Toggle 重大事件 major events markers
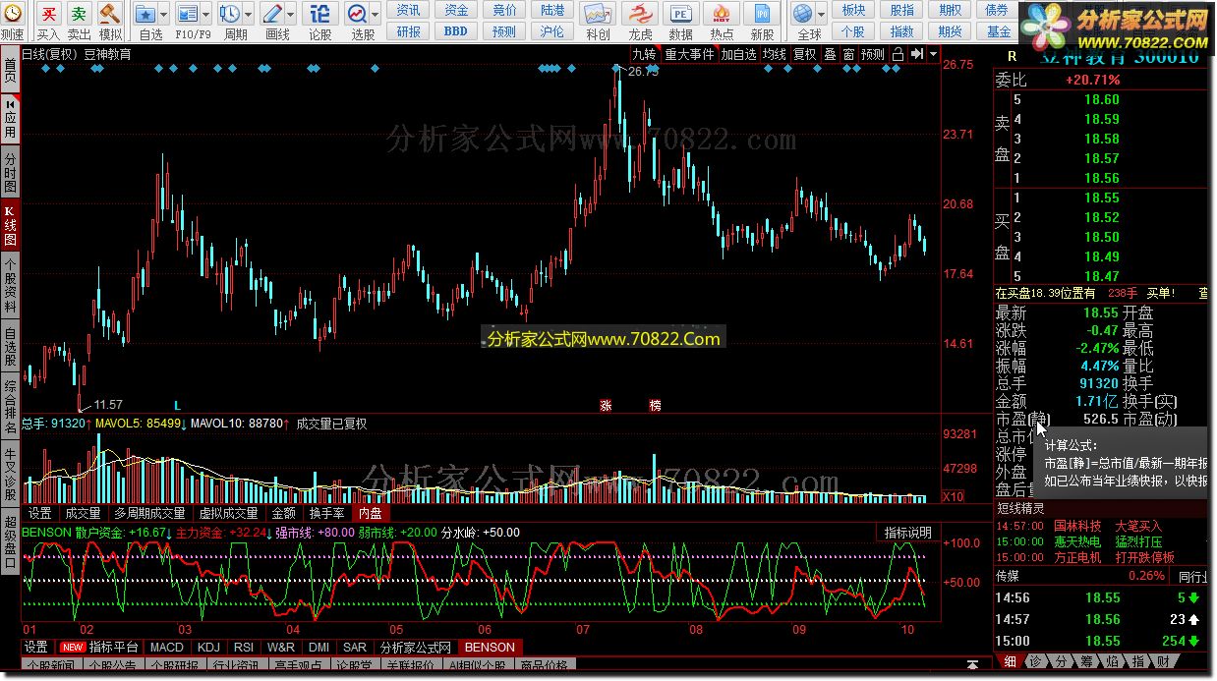Image resolution: width=1217 pixels, height=681 pixels. tap(689, 55)
